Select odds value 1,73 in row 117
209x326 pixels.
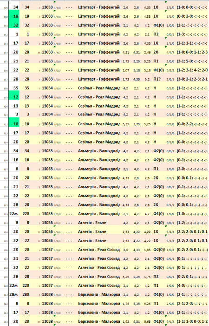126,80
